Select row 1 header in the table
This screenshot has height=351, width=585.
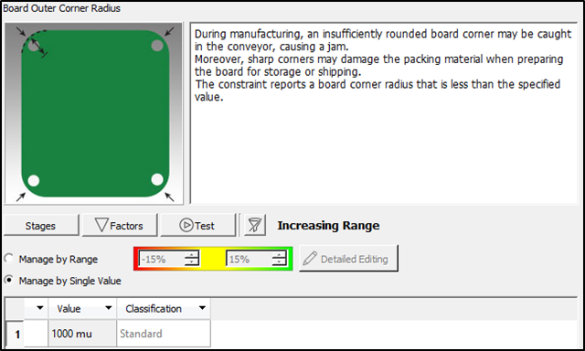tap(16, 334)
